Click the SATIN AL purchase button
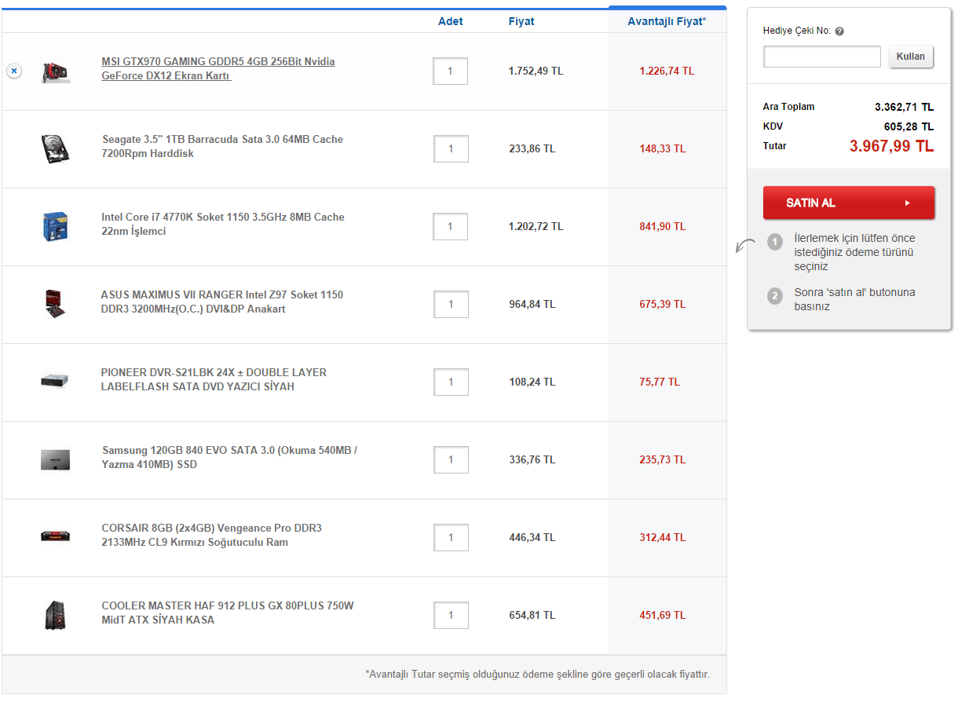The image size is (980, 706). (x=849, y=203)
